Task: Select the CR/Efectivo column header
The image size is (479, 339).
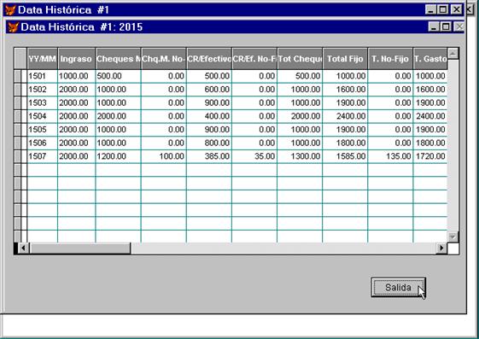Action: tap(209, 59)
